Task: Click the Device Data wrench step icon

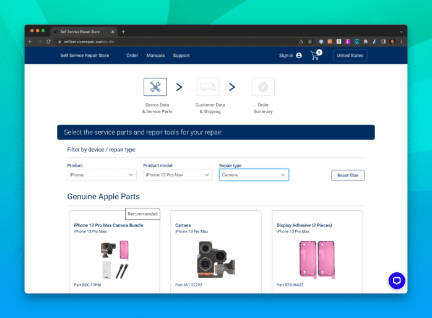Action: click(x=155, y=87)
